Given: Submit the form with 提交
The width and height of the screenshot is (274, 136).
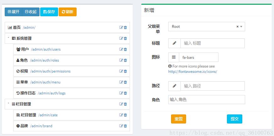Looking at the screenshot, I should (x=234, y=119).
